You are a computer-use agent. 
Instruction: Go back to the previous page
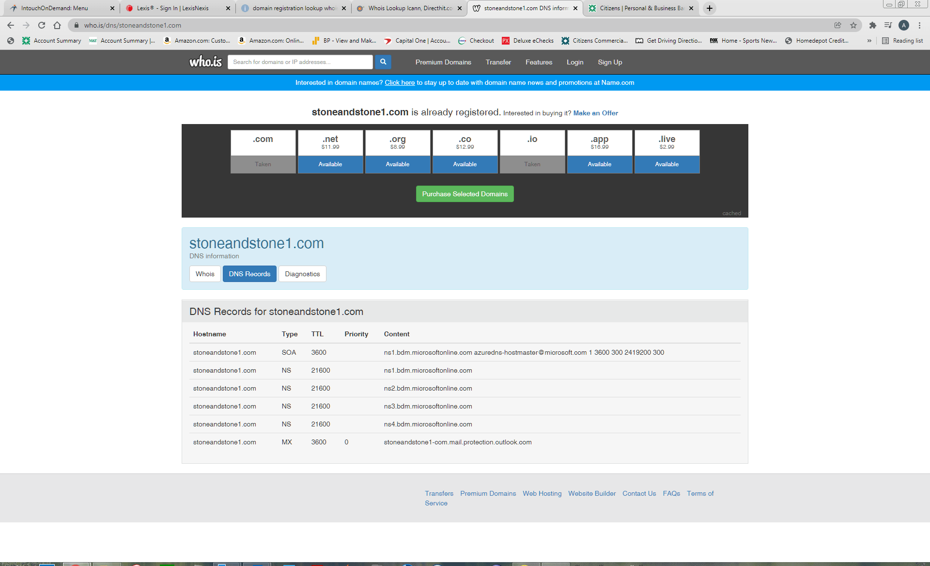click(11, 25)
